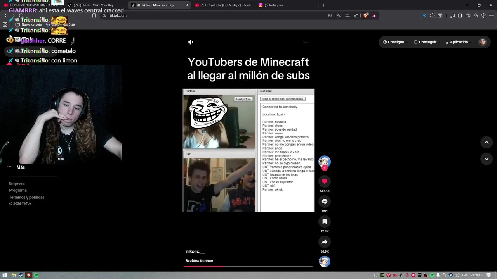The width and height of the screenshot is (497, 279).
Task: Open Steam tray icon
Action: click(x=451, y=275)
